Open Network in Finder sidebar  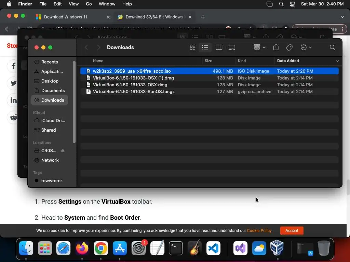click(50, 160)
